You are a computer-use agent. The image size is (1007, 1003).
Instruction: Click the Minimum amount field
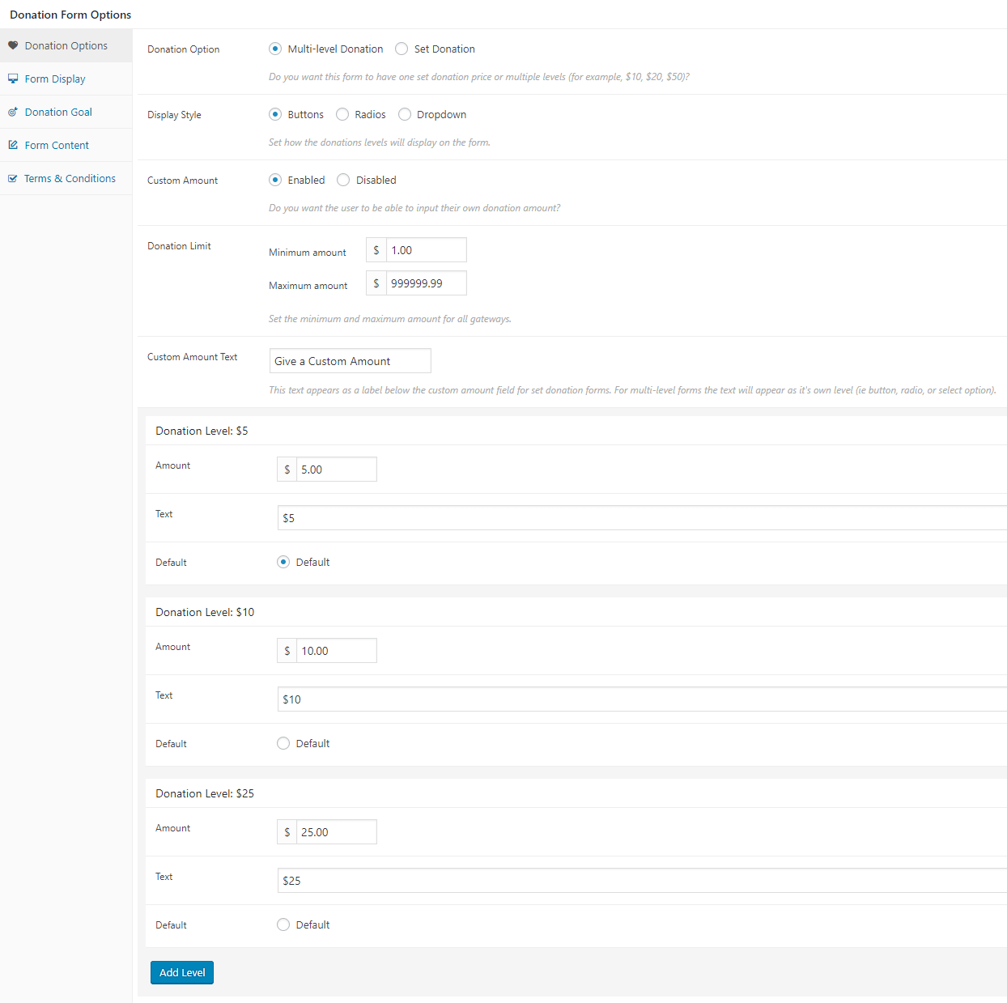[x=427, y=249]
